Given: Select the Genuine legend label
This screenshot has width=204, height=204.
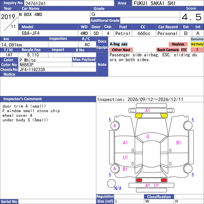Looking at the screenshot, I should [197, 39].
